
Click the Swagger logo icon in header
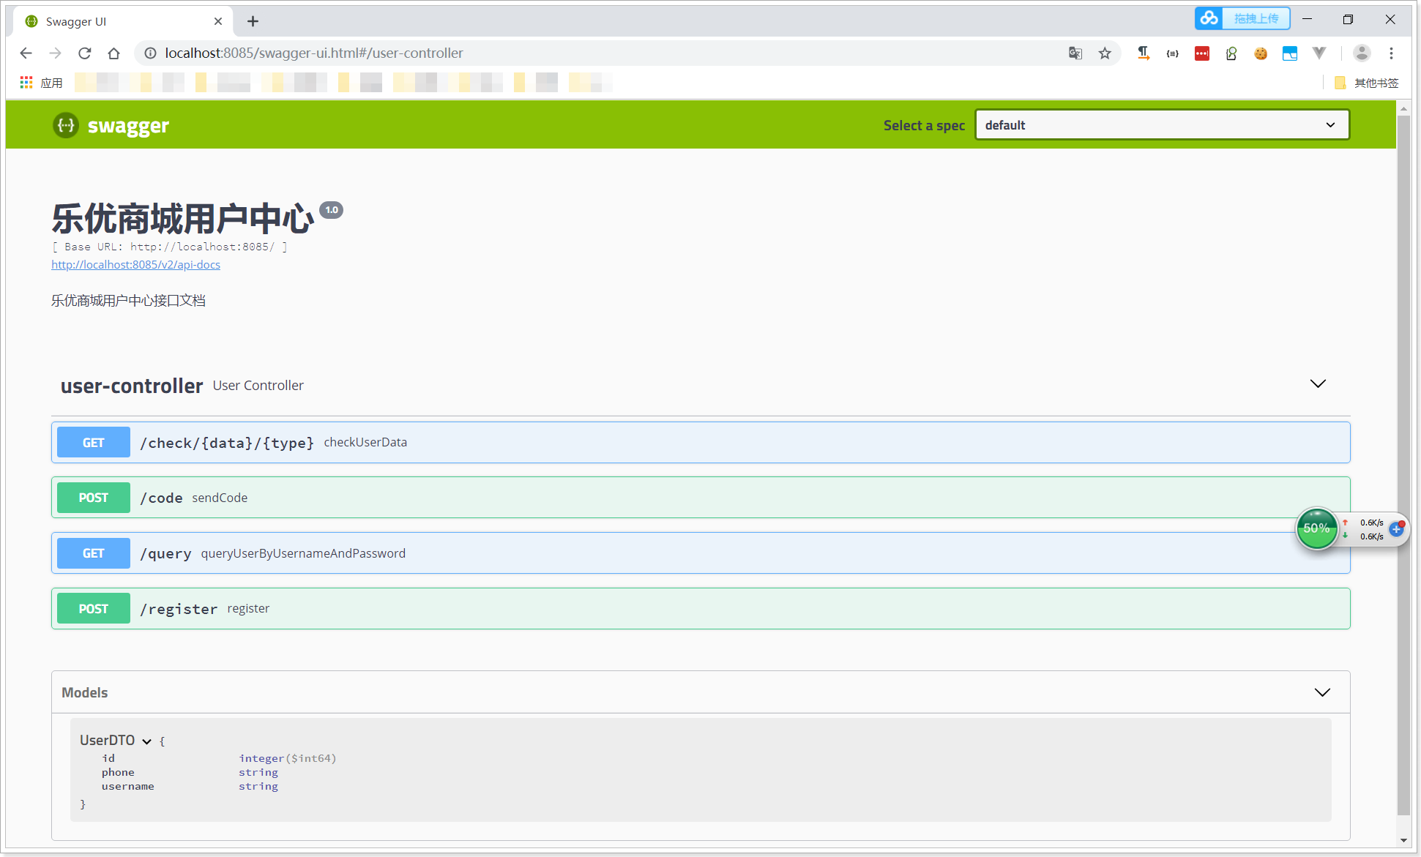pos(66,125)
